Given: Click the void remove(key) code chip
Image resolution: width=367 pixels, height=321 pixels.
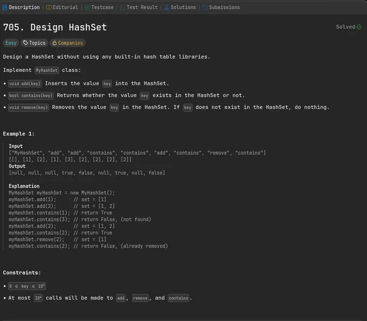Looking at the screenshot, I should coord(28,107).
